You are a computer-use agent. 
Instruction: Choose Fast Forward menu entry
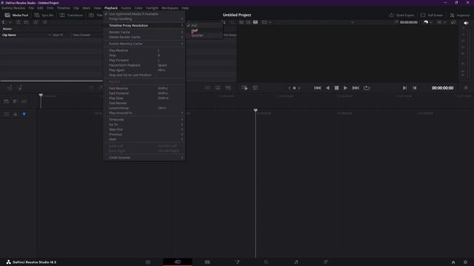[144, 93]
